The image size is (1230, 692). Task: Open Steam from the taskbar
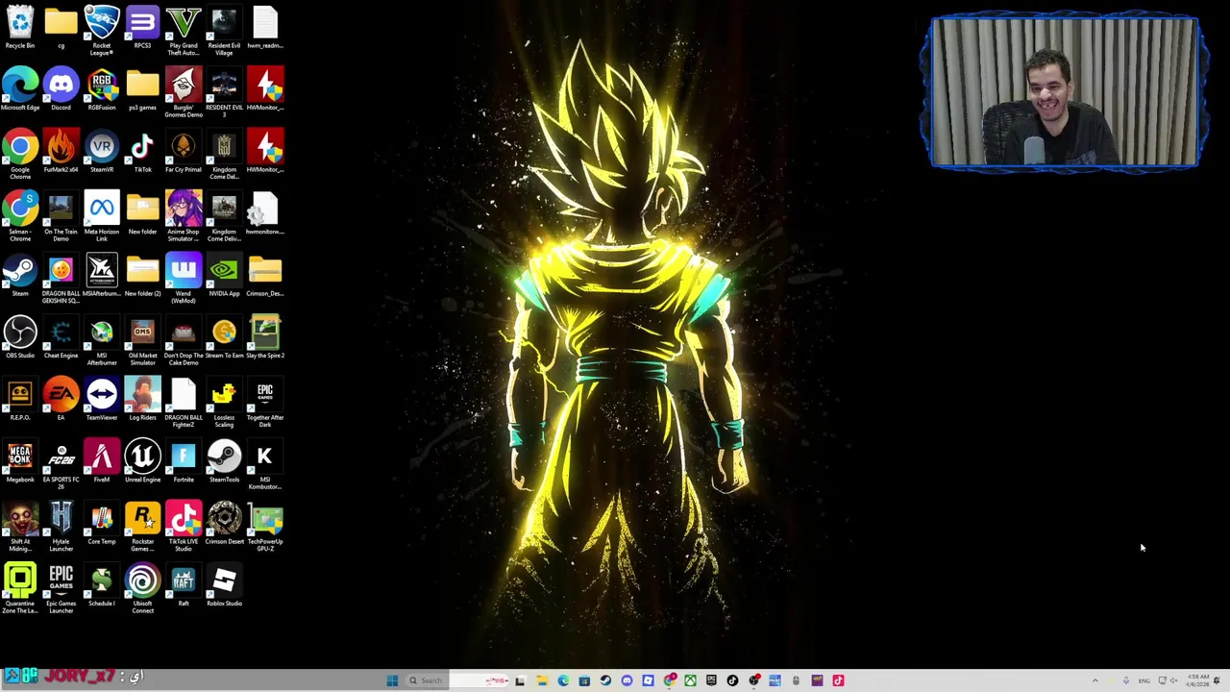point(605,680)
